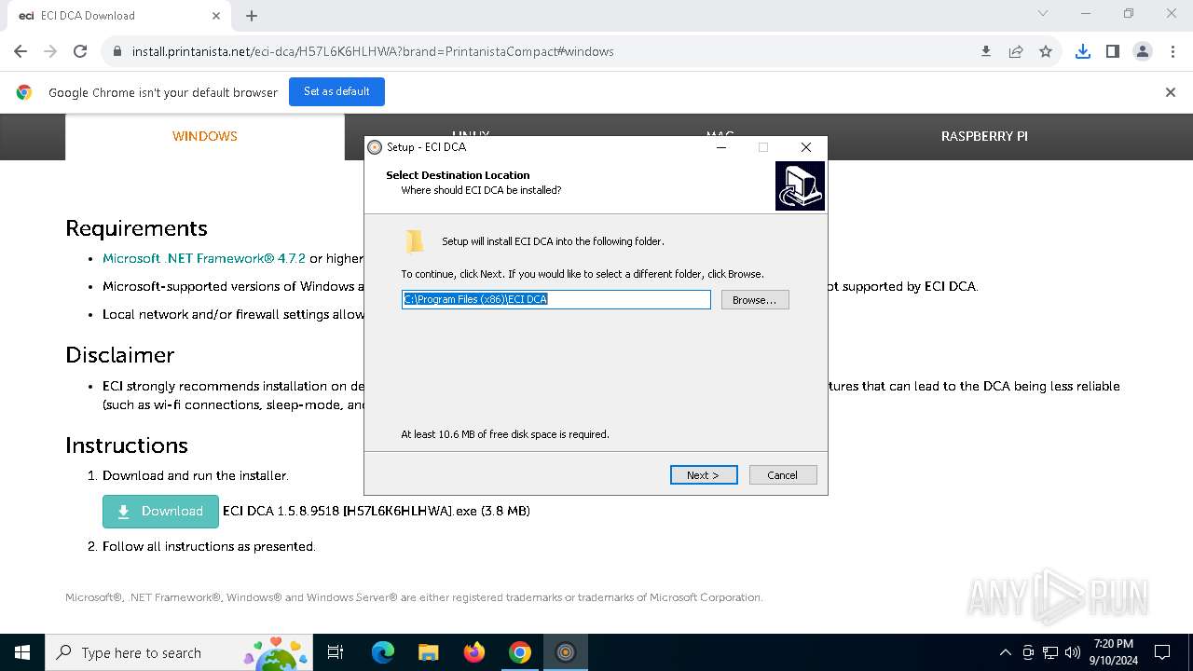Switch to Chrome on taskbar

coord(520,652)
